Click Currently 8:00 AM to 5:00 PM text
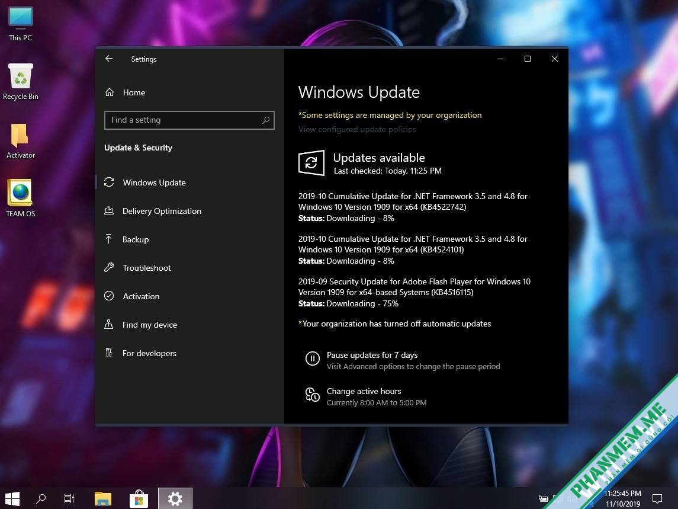The width and height of the screenshot is (678, 509). click(x=376, y=403)
